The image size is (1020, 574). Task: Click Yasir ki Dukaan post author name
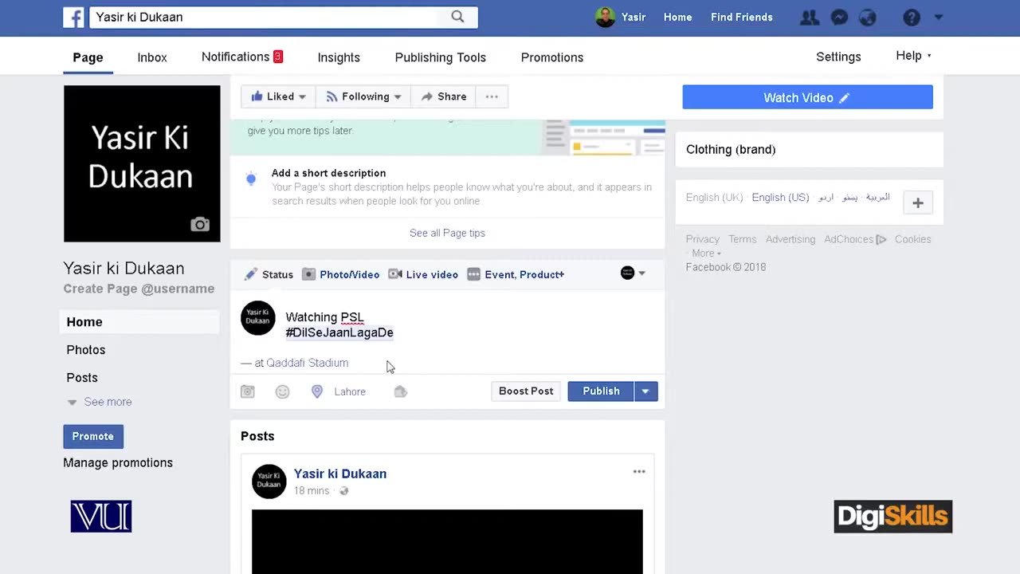pos(340,474)
